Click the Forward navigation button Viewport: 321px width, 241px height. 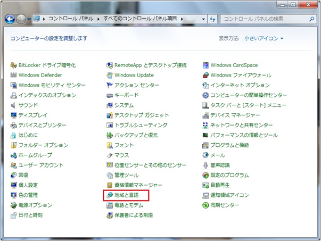(21, 19)
